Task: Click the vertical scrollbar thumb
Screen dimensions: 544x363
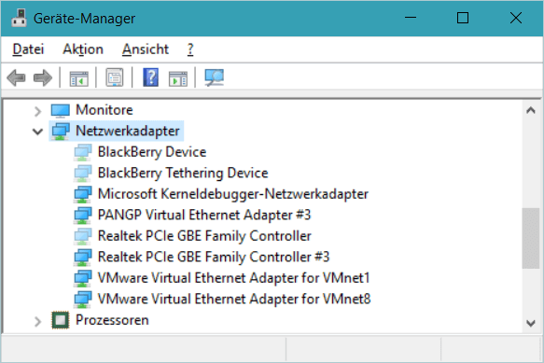Action: (x=530, y=238)
